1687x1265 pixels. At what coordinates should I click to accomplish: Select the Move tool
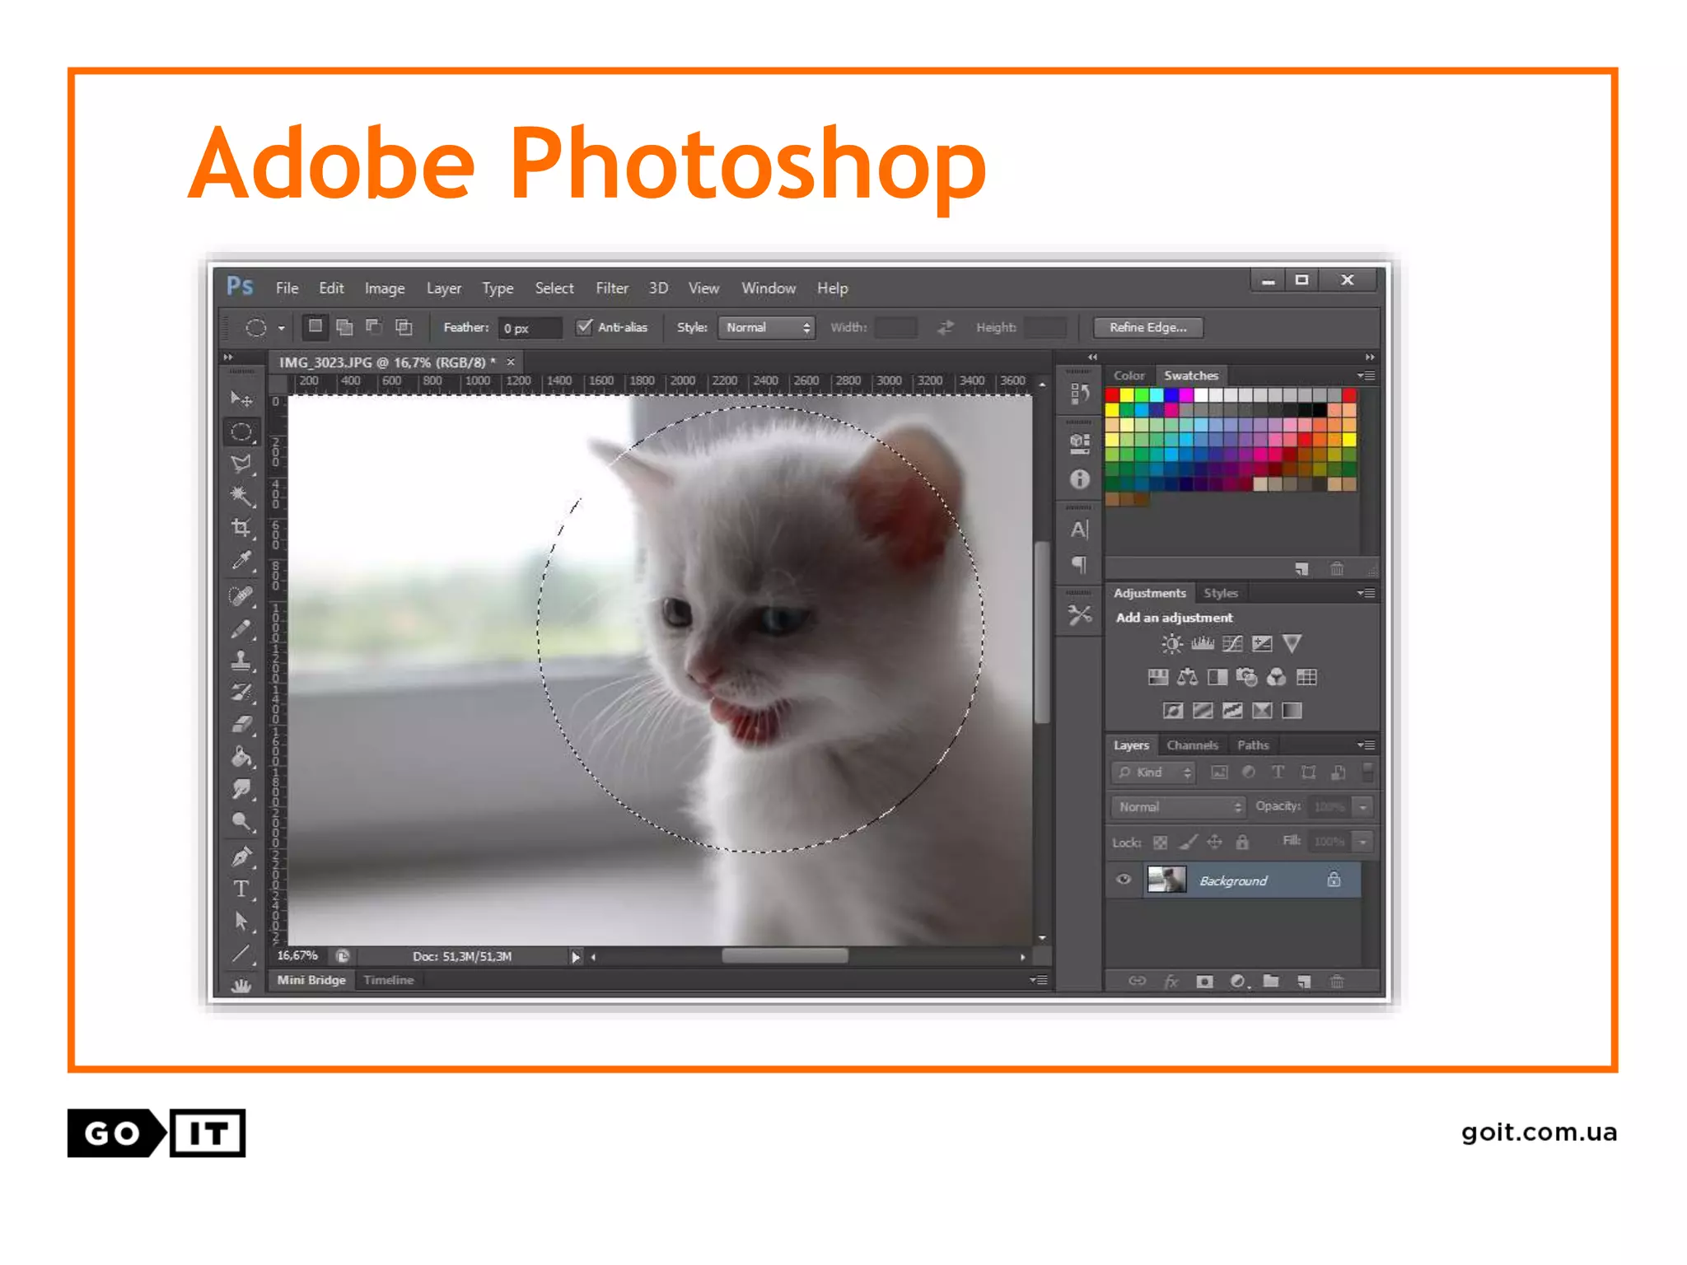(241, 399)
